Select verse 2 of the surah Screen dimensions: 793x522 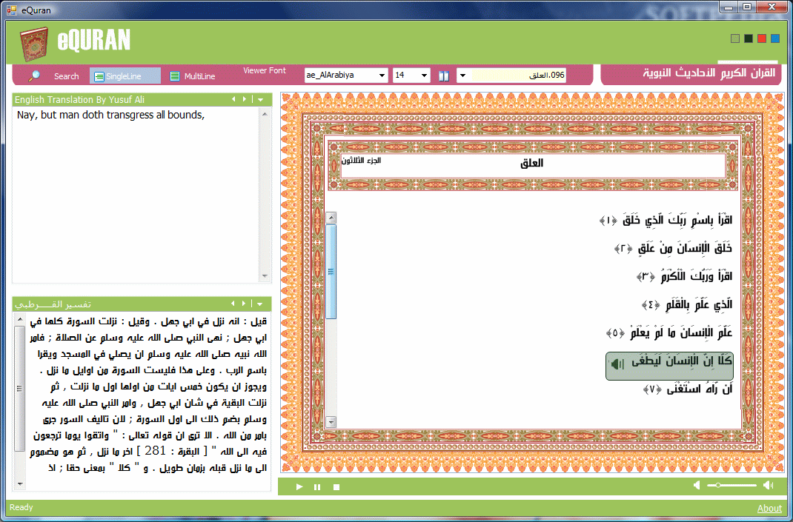tap(673, 248)
